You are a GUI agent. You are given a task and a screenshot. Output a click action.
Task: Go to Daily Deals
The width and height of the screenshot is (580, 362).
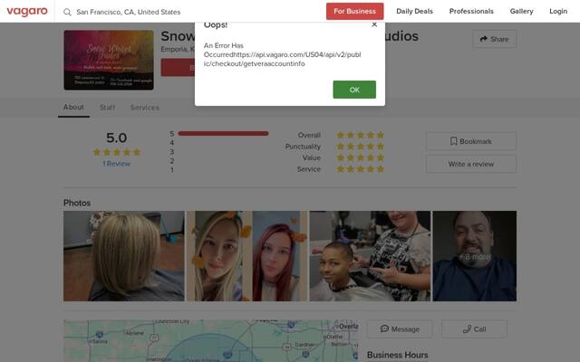pos(414,12)
